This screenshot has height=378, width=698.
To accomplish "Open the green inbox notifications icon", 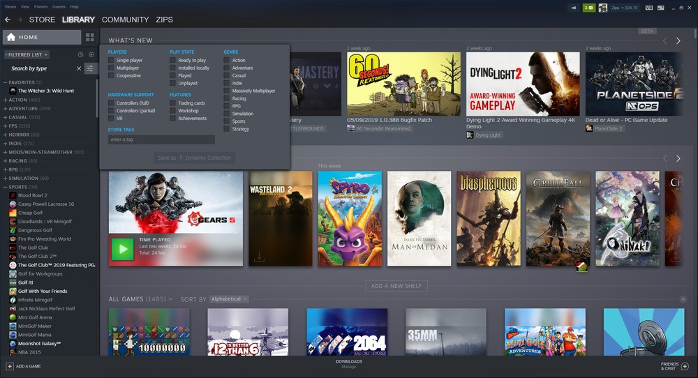I will pyautogui.click(x=589, y=8).
